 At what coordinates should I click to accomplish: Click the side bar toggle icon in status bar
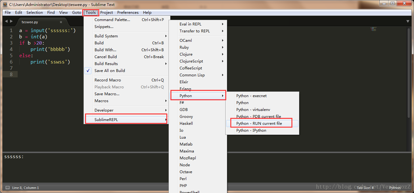click(8, 188)
